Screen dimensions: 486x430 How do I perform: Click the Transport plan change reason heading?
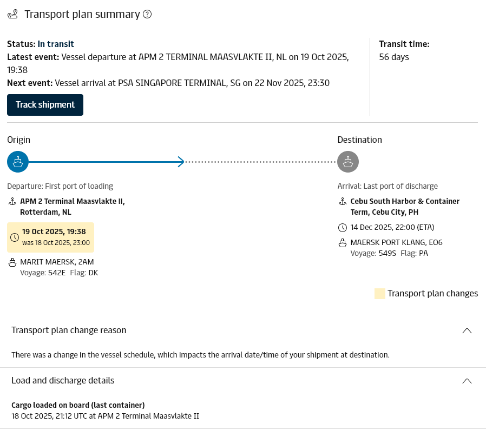pyautogui.click(x=69, y=330)
